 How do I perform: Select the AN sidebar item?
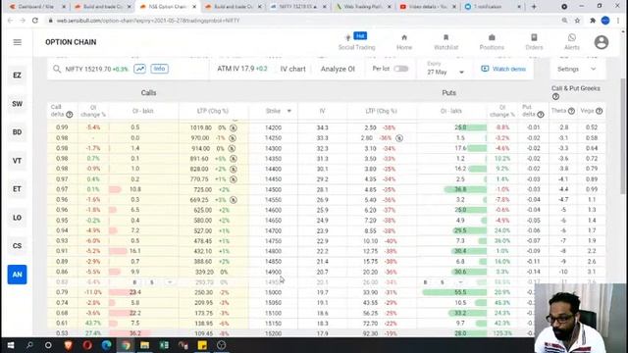pyautogui.click(x=17, y=275)
